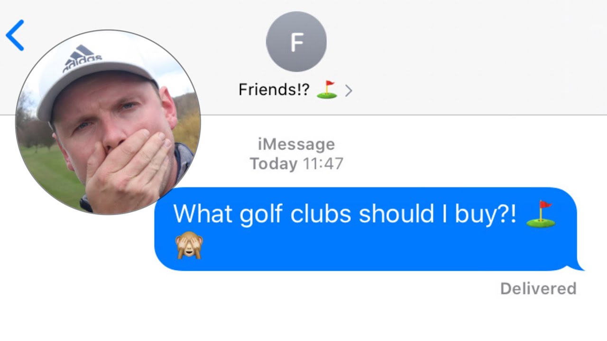607x341 pixels.
Task: Tap the golf flag emoji in the message
Action: 541,214
